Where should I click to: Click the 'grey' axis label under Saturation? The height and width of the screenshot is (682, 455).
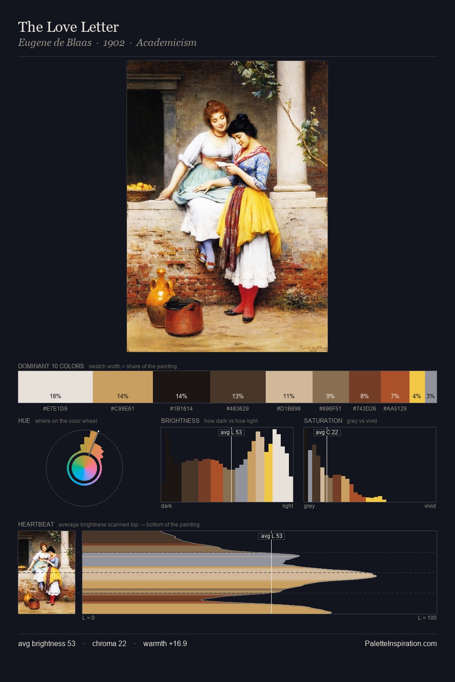pyautogui.click(x=309, y=506)
